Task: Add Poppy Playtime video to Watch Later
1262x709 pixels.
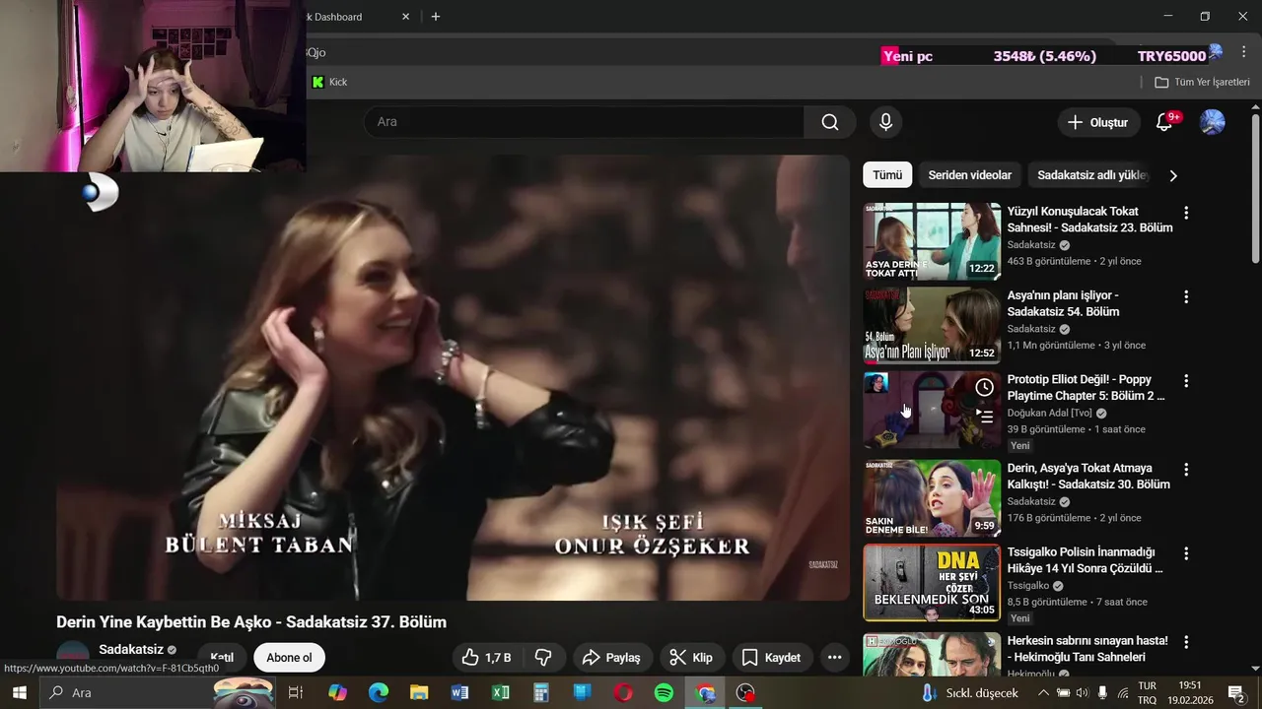Action: click(x=984, y=388)
